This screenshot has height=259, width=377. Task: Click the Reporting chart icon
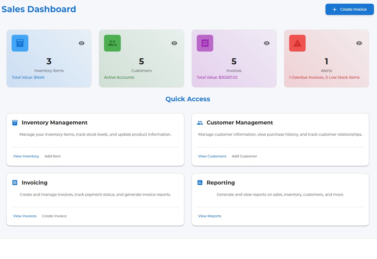(x=199, y=182)
